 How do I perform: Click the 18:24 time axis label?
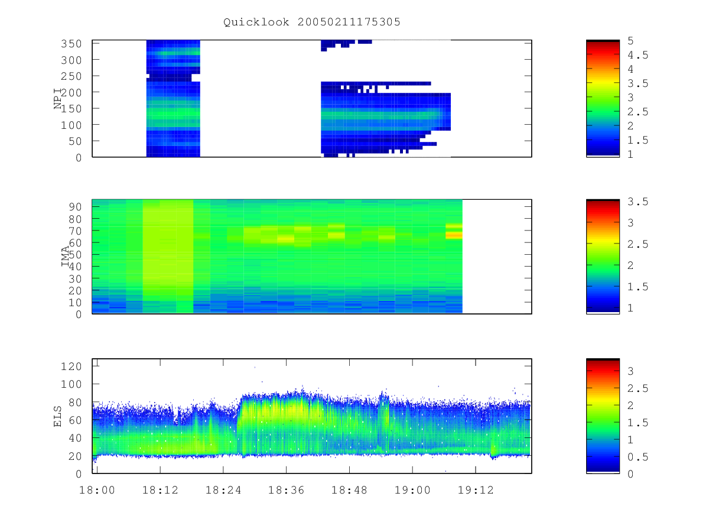[223, 489]
